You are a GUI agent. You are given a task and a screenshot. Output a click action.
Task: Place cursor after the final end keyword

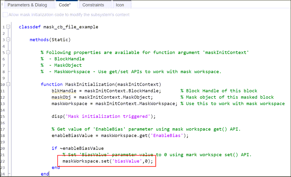[49, 174]
